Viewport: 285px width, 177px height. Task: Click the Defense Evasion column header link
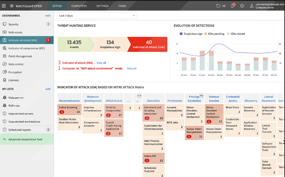tap(214, 99)
